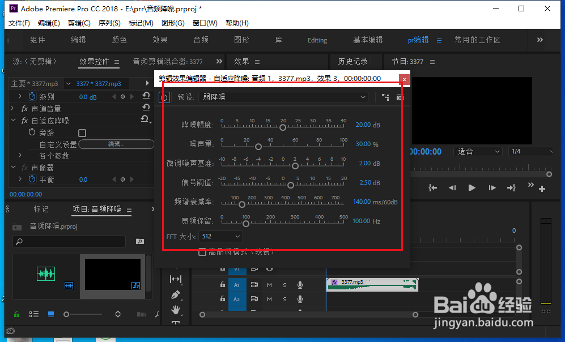Image resolution: width=565 pixels, height=342 pixels.
Task: Collapse the 声像器 effect
Action: (x=14, y=167)
